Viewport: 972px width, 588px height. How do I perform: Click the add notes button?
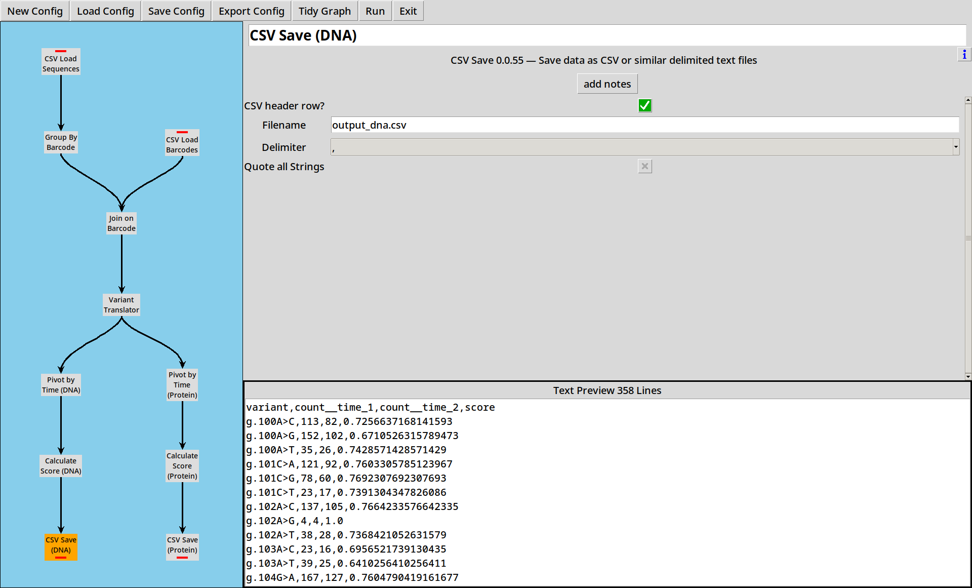click(607, 84)
